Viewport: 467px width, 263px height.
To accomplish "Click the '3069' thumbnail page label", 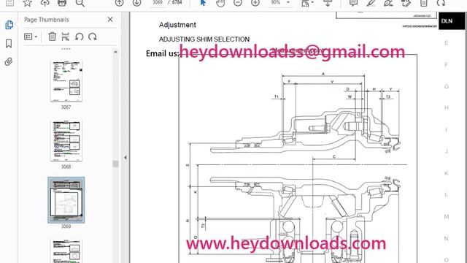I will 66,226.
